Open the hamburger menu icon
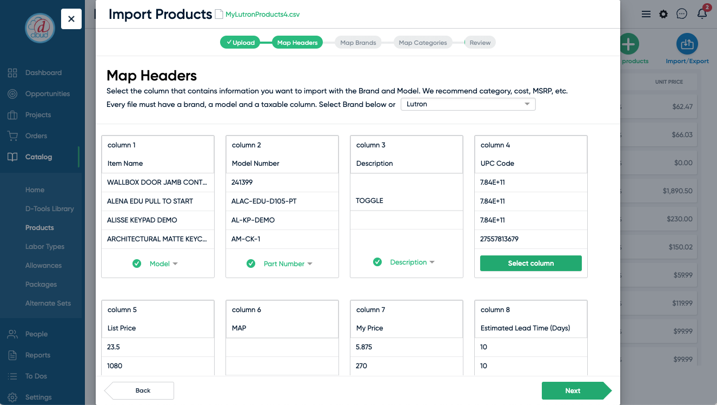 pos(646,15)
